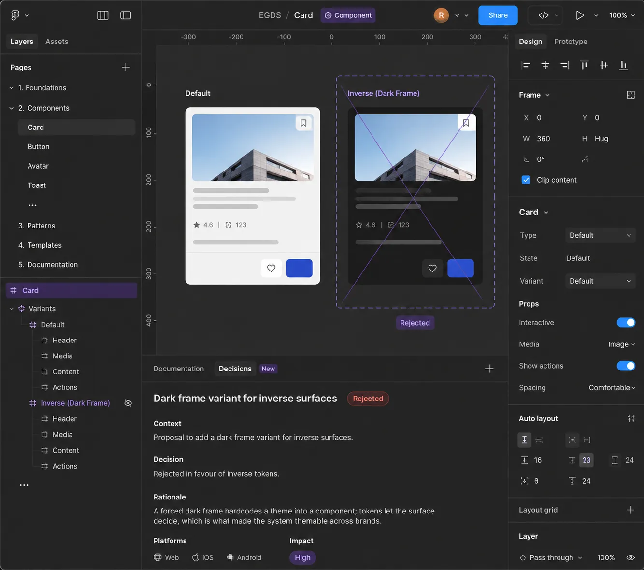Open the 100% zoom dropdown
Screen dimensions: 644x570
[622, 15]
